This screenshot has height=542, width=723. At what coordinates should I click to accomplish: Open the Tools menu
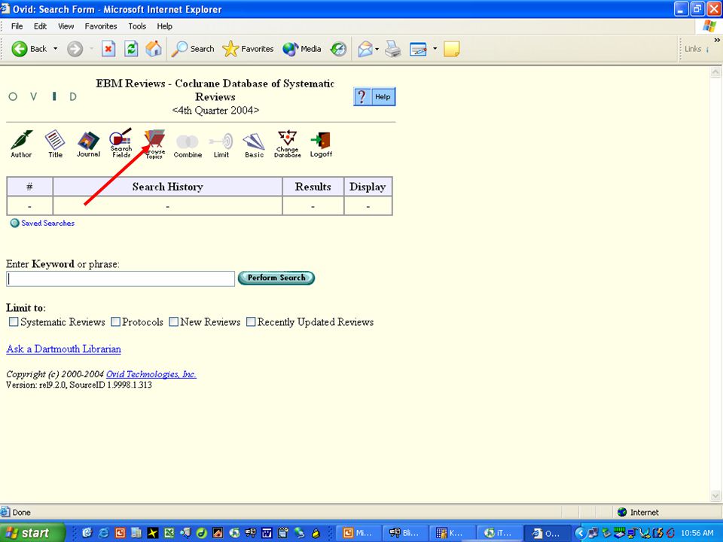137,26
